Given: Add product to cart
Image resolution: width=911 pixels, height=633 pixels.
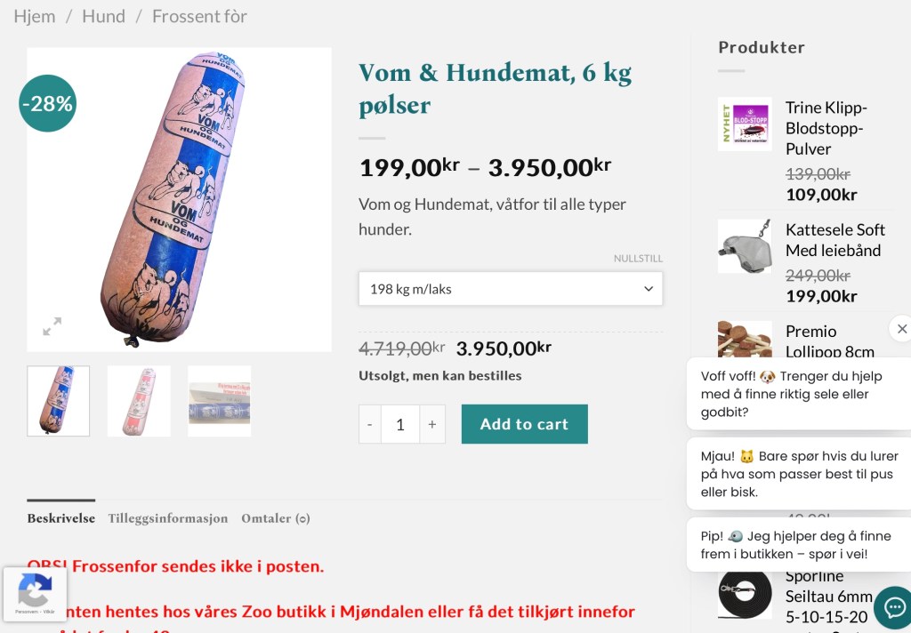Looking at the screenshot, I should pyautogui.click(x=525, y=424).
